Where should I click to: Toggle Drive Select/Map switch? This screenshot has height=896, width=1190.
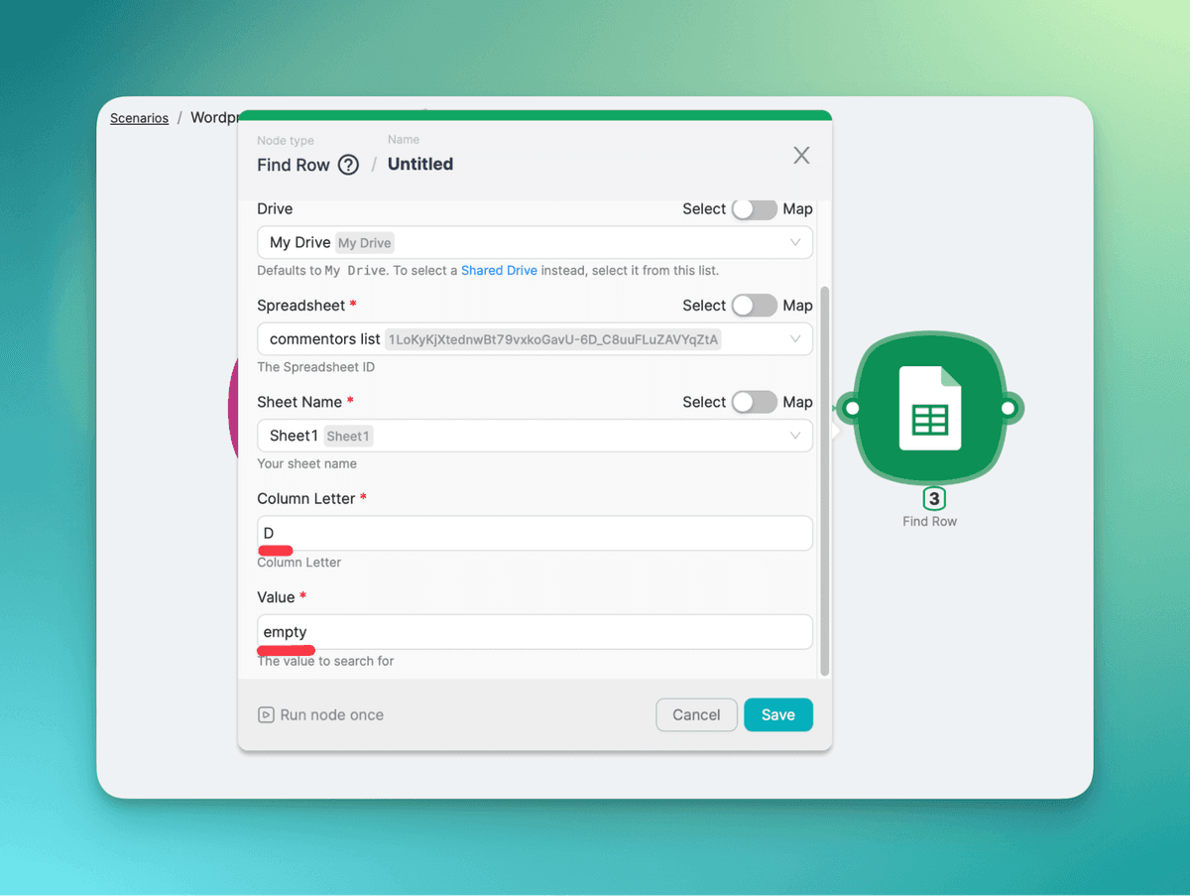click(x=754, y=209)
